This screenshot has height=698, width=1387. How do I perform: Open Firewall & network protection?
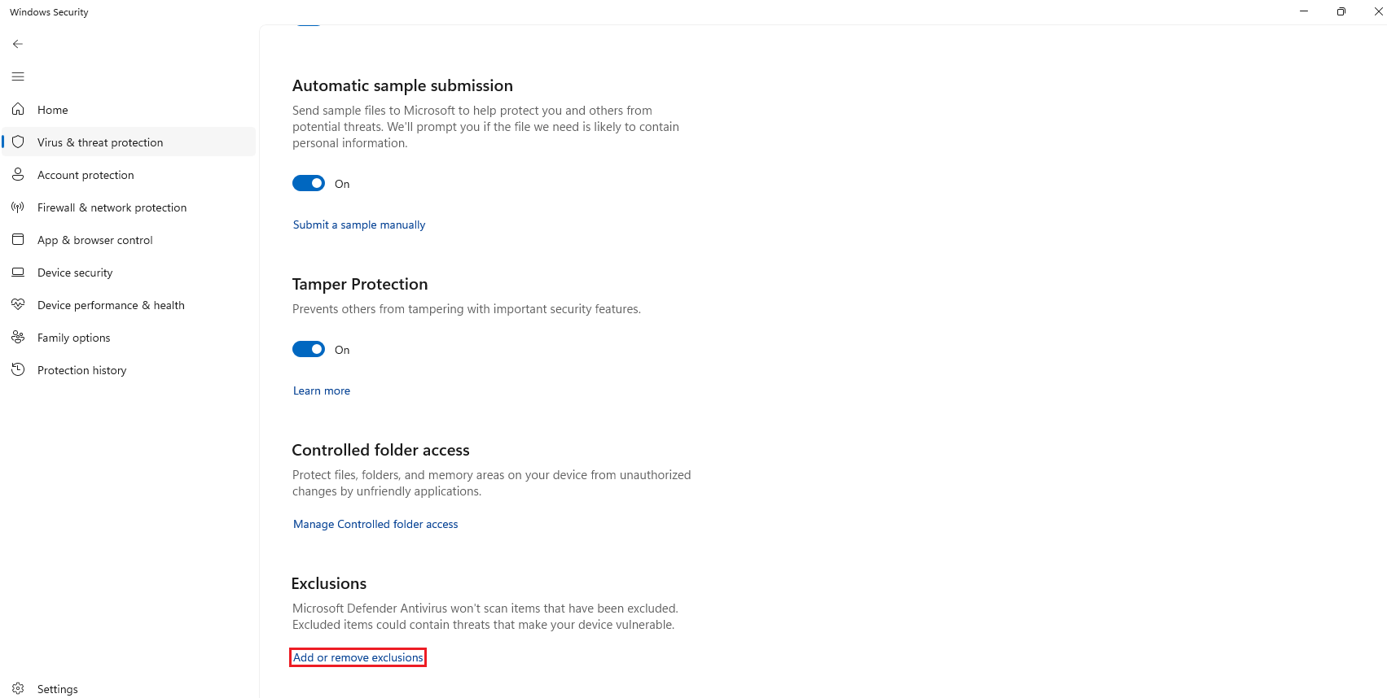(112, 207)
